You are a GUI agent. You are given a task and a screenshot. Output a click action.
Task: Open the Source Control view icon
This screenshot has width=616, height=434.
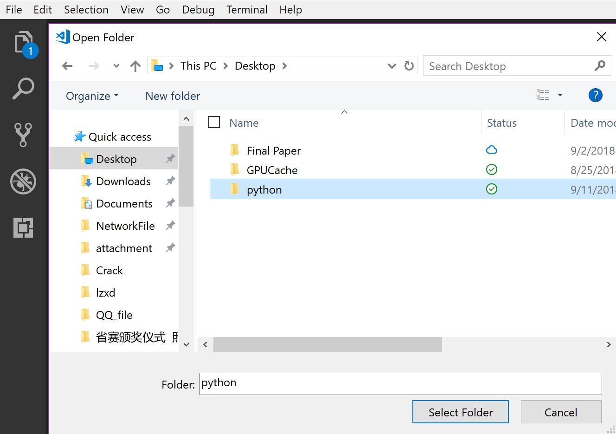click(x=23, y=135)
